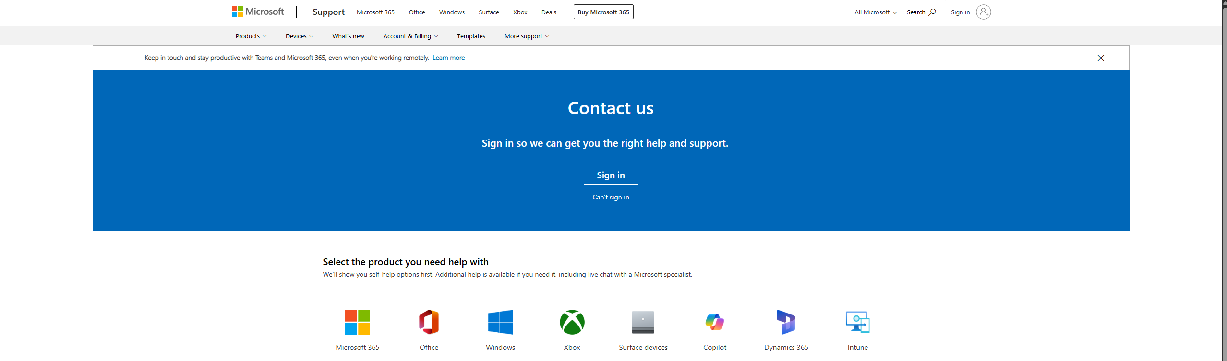Open the Learn more link

coord(448,58)
